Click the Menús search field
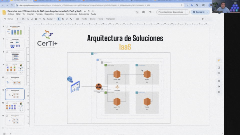This screenshot has height=135, width=240. coord(10,19)
